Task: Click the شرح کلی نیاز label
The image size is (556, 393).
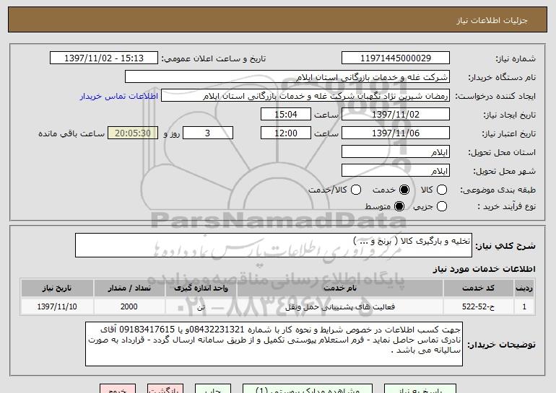Action: click(x=505, y=246)
